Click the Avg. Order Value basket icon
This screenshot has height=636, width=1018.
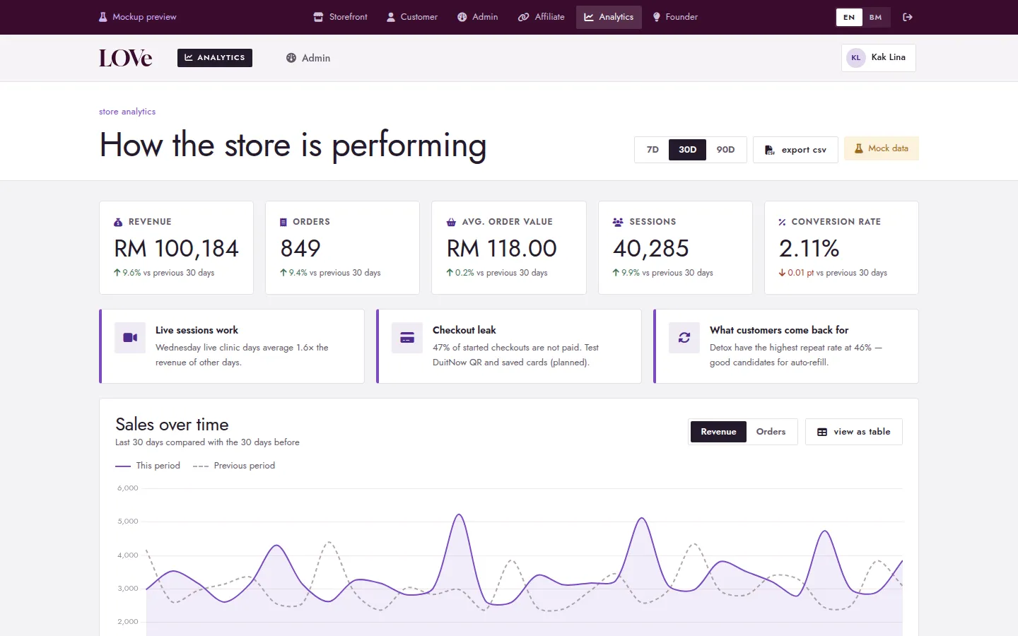(451, 222)
